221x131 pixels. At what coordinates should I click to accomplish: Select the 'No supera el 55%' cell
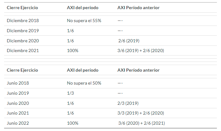84,21
